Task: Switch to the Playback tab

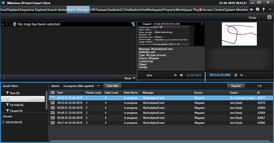Action: [x=13, y=10]
